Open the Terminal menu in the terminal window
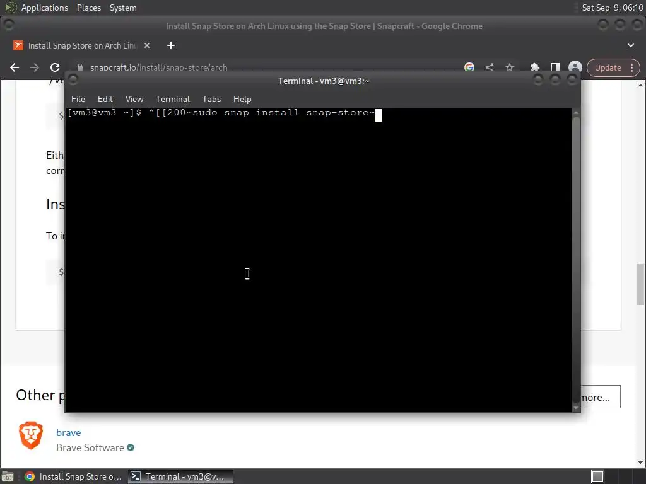This screenshot has height=484, width=646. (x=173, y=99)
